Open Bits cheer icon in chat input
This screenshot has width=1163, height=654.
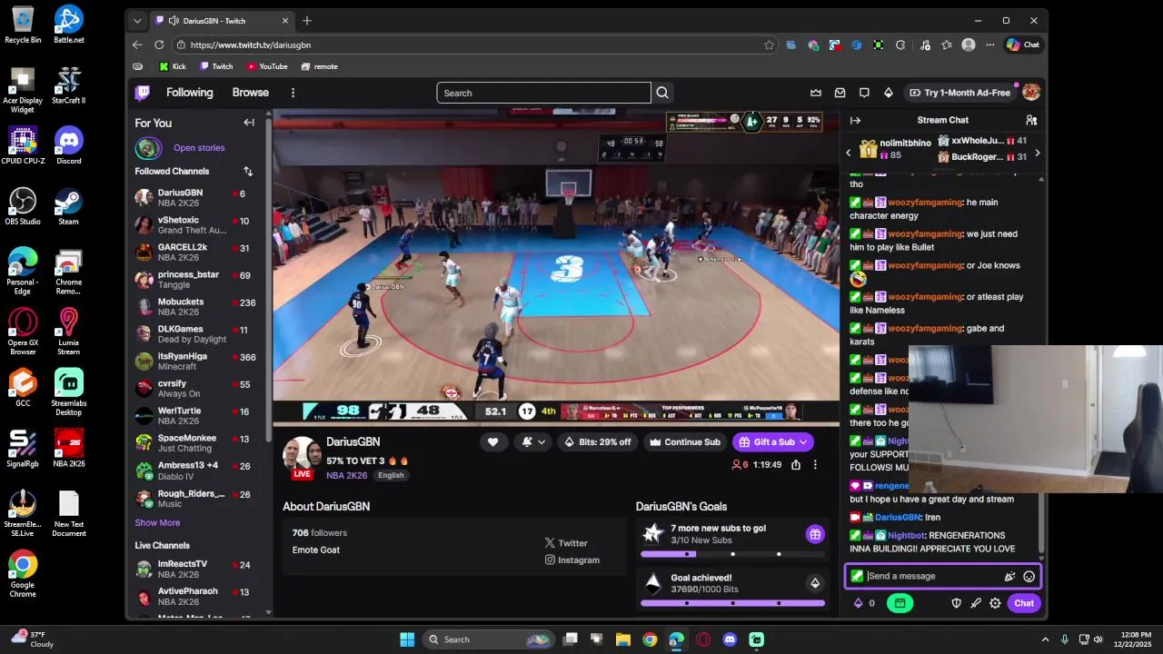[x=1009, y=576]
